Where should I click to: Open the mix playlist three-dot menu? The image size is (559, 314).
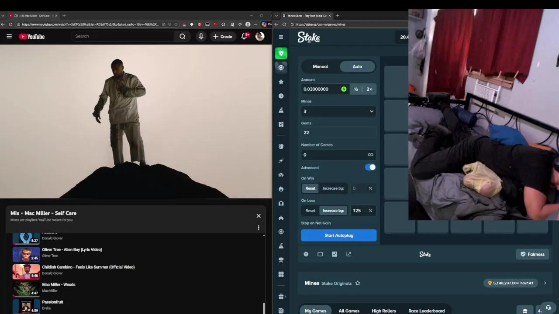(x=259, y=228)
